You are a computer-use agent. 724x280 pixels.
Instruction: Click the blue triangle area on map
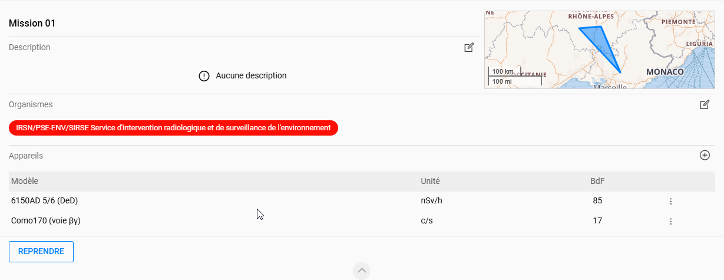tap(600, 44)
